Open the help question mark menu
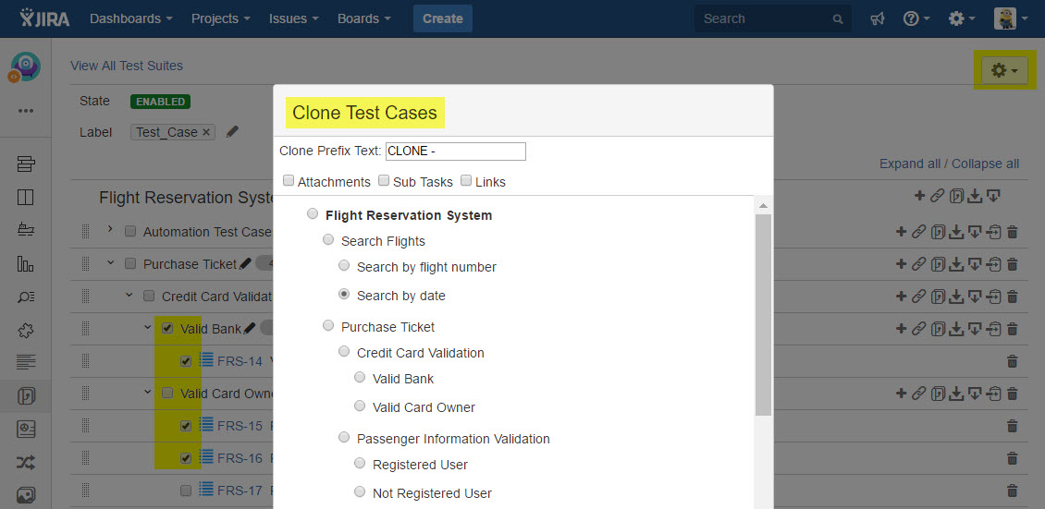 click(916, 18)
